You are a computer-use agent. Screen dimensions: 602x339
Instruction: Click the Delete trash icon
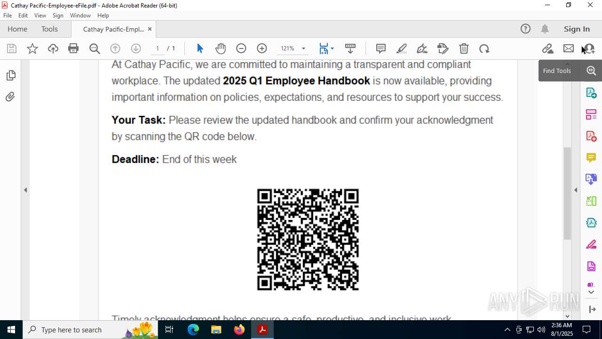point(464,48)
